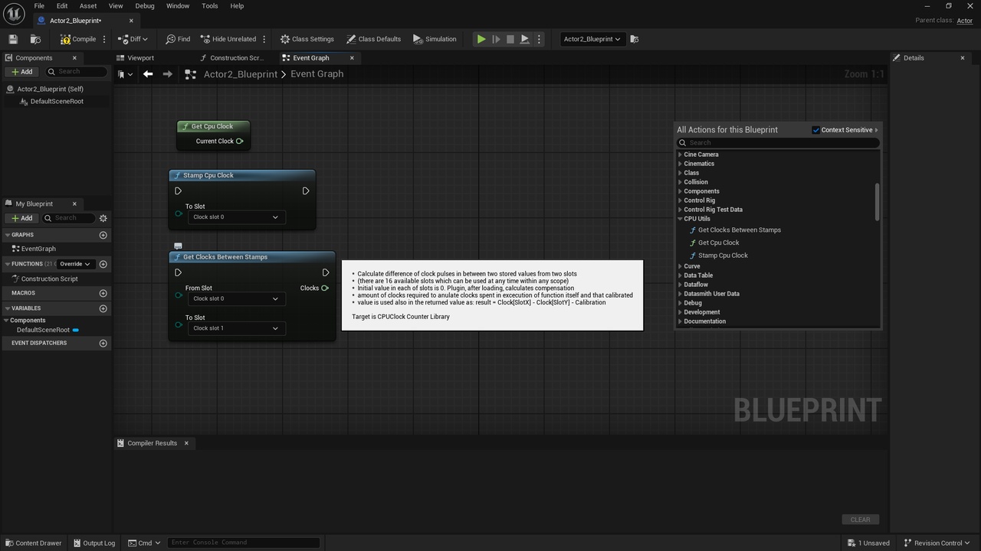Clear the compiler results with CLEAR

coord(860,520)
